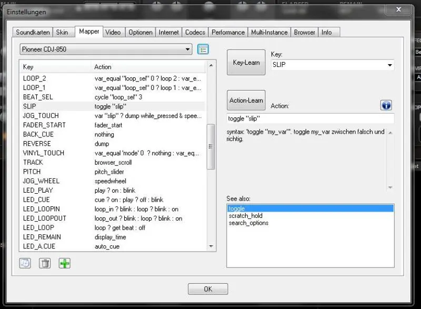
Task: Click the mapping list vertical scrollbar thumb
Action: coord(211,146)
